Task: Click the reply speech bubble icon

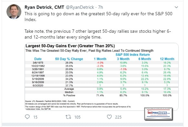Action: coord(27,117)
